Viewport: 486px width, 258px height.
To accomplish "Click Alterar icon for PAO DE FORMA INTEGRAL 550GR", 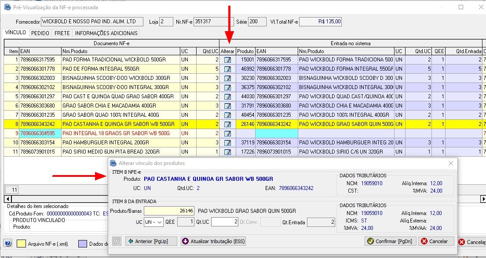I will [x=227, y=69].
